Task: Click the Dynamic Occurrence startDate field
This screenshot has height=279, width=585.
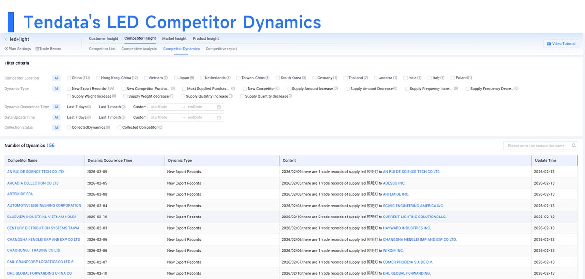Action: pos(164,107)
